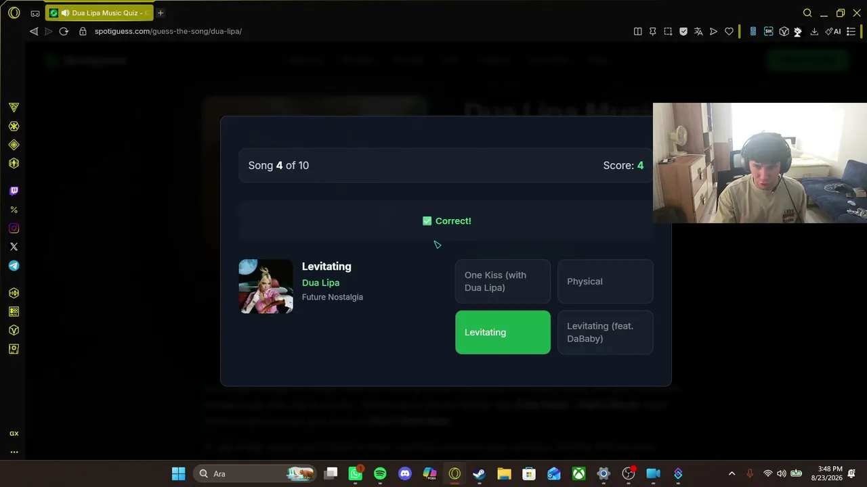Click the green 'Levitating' answer button
Screen dimensions: 867x487
pyautogui.click(x=503, y=332)
